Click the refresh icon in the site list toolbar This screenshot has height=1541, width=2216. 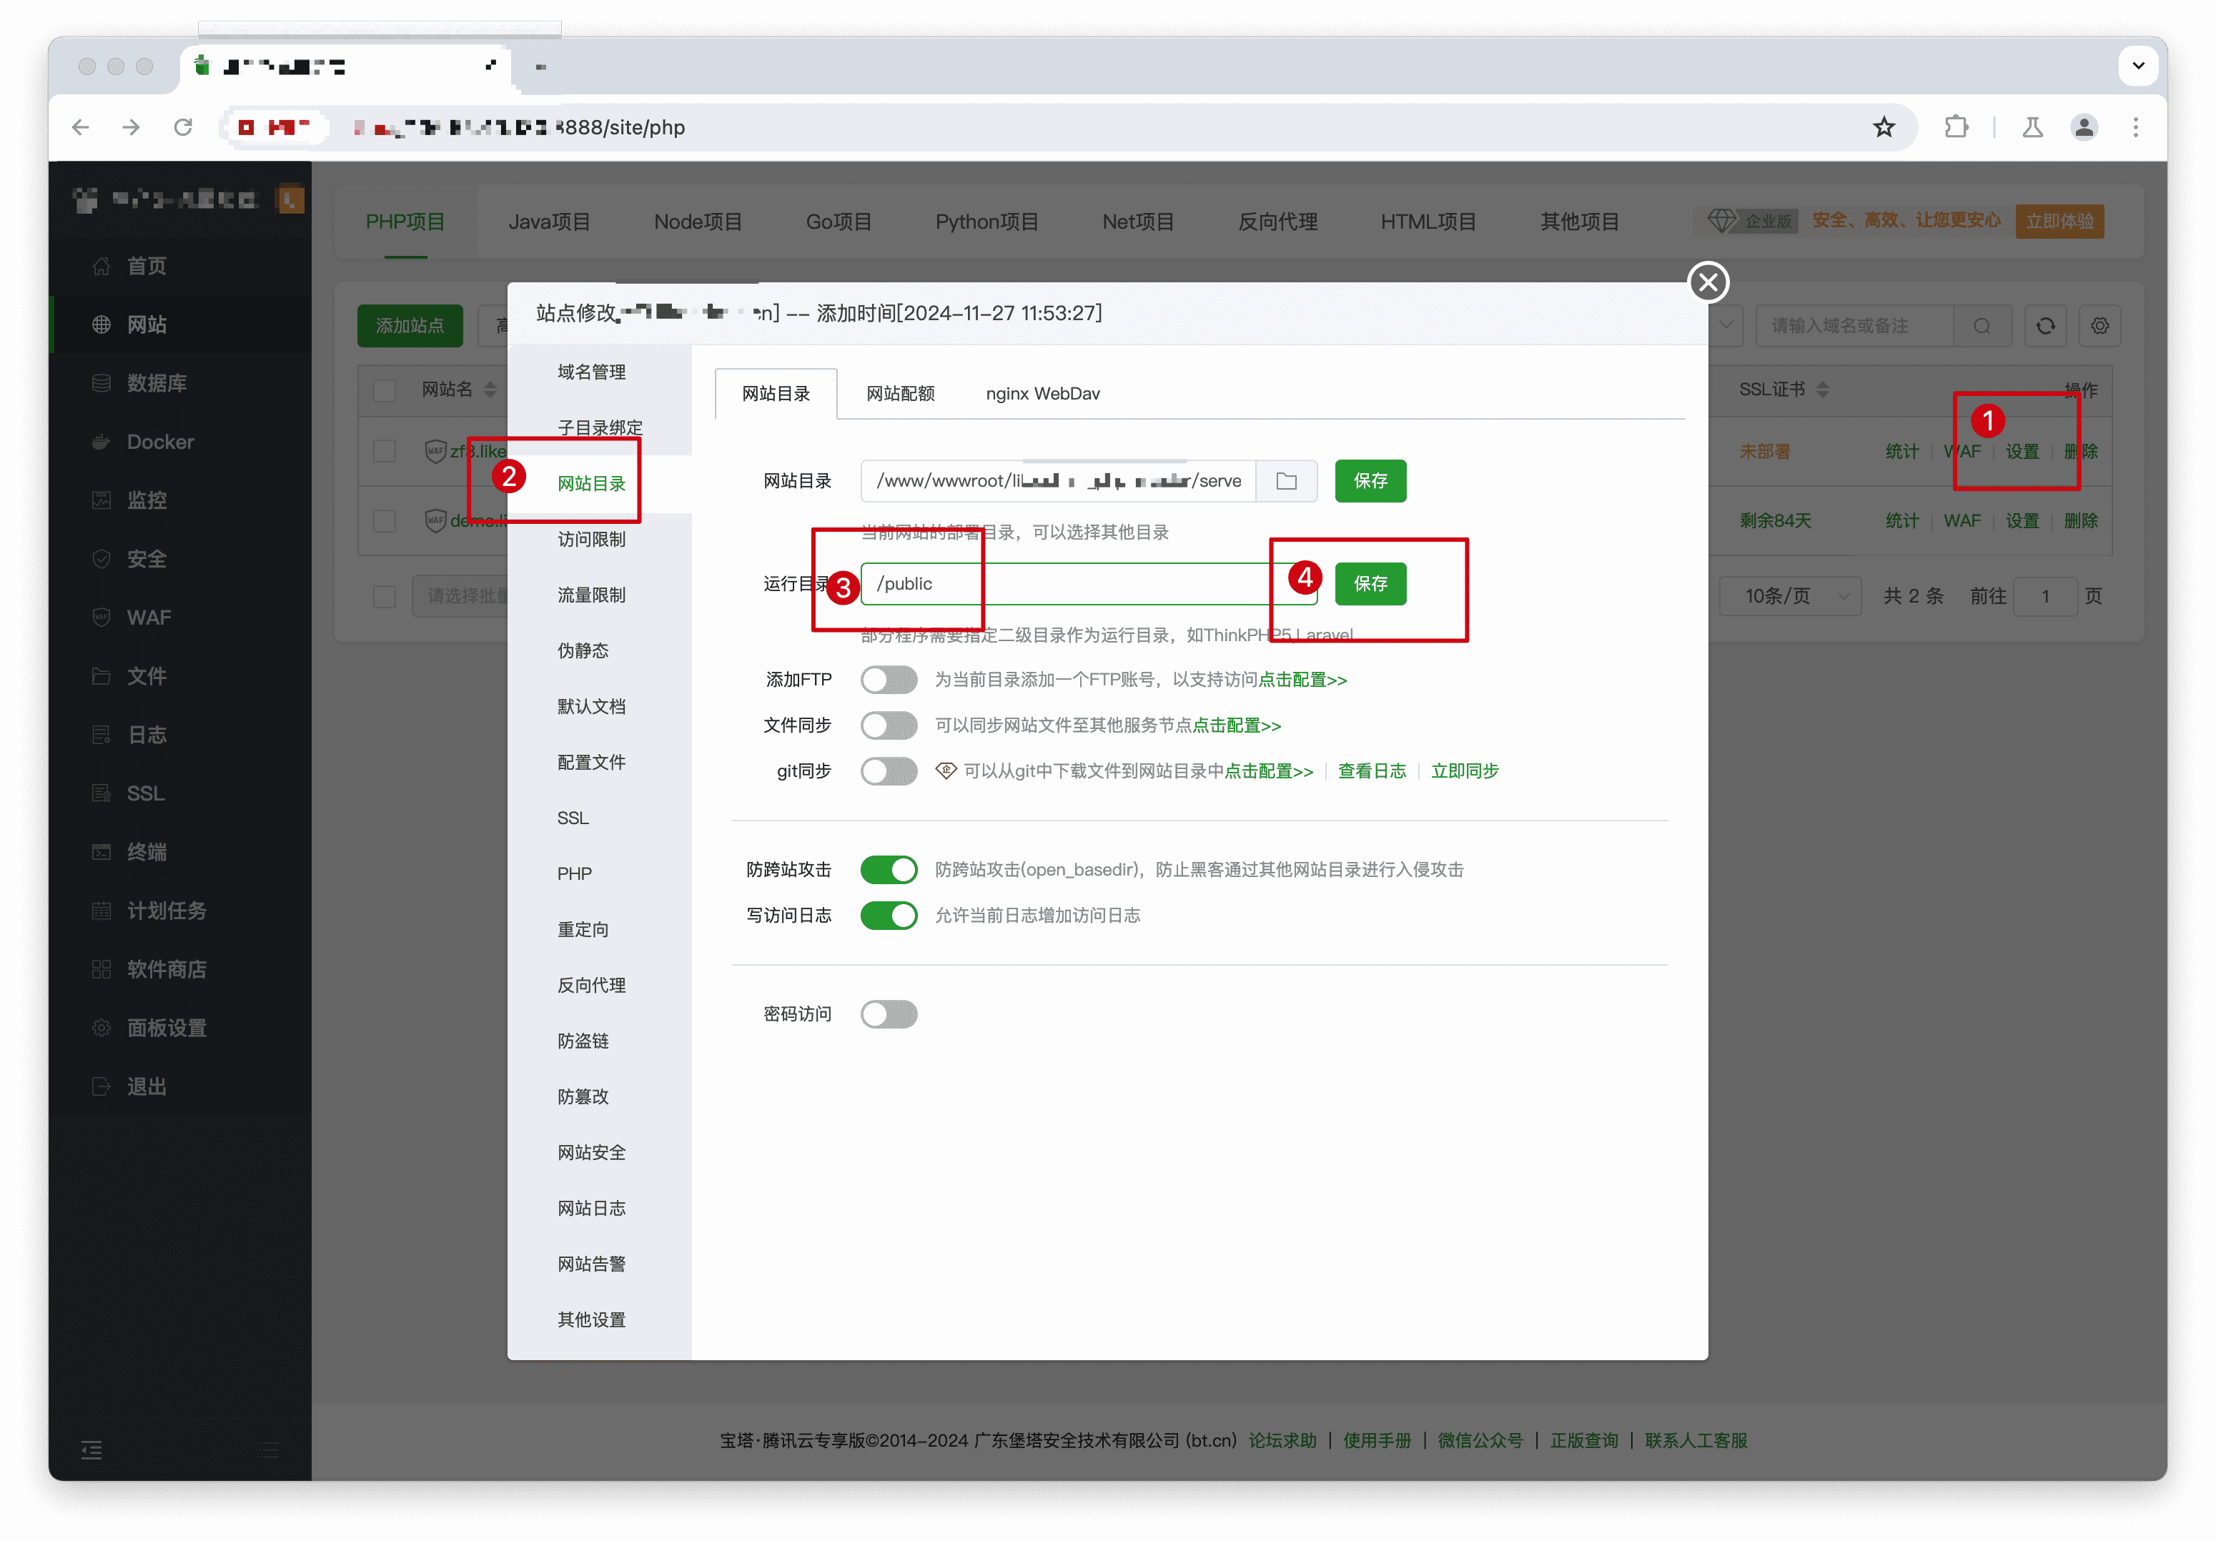click(x=2044, y=326)
